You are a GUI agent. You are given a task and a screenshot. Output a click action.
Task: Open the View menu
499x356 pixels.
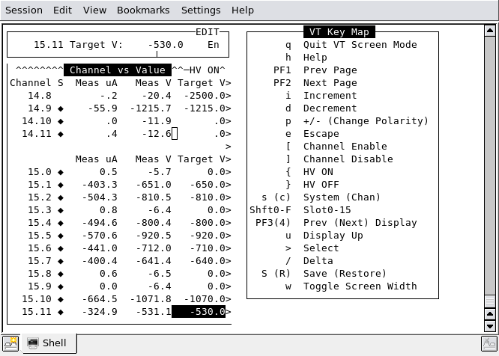click(94, 10)
